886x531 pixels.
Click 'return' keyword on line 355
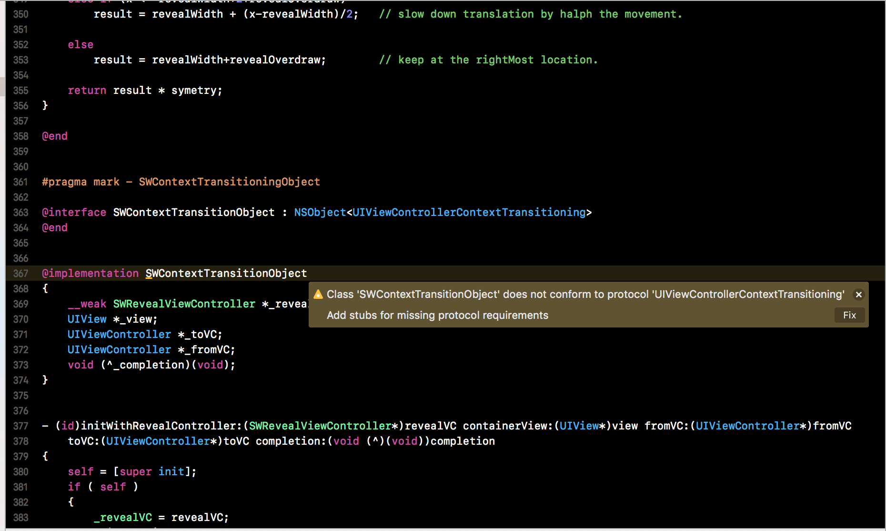[87, 90]
